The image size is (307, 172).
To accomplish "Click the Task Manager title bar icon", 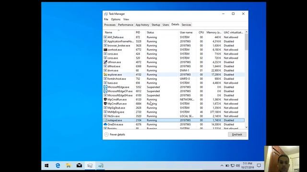I will point(106,14).
